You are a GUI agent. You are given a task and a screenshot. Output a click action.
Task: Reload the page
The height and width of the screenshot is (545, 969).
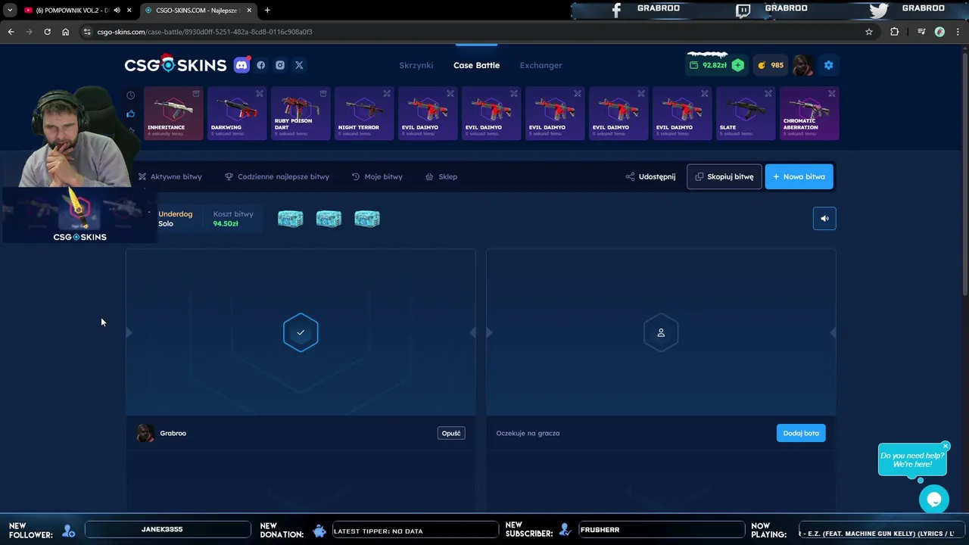click(x=47, y=32)
